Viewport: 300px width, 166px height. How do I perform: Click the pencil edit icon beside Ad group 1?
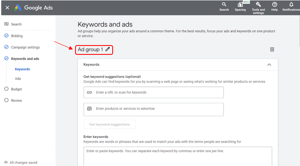107,50
